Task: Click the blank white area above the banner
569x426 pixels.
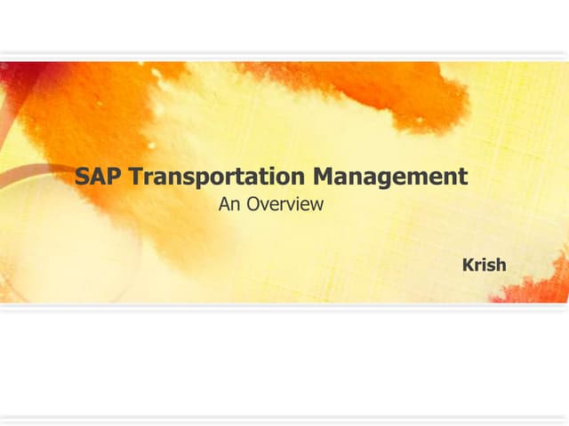Action: (x=284, y=27)
